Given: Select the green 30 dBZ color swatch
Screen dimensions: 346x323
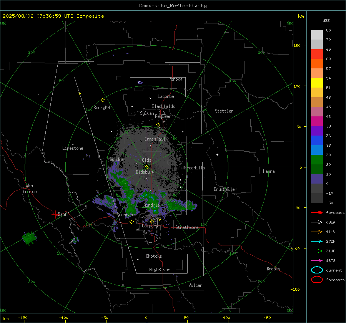Looking at the screenshot, I should pyautogui.click(x=317, y=159).
